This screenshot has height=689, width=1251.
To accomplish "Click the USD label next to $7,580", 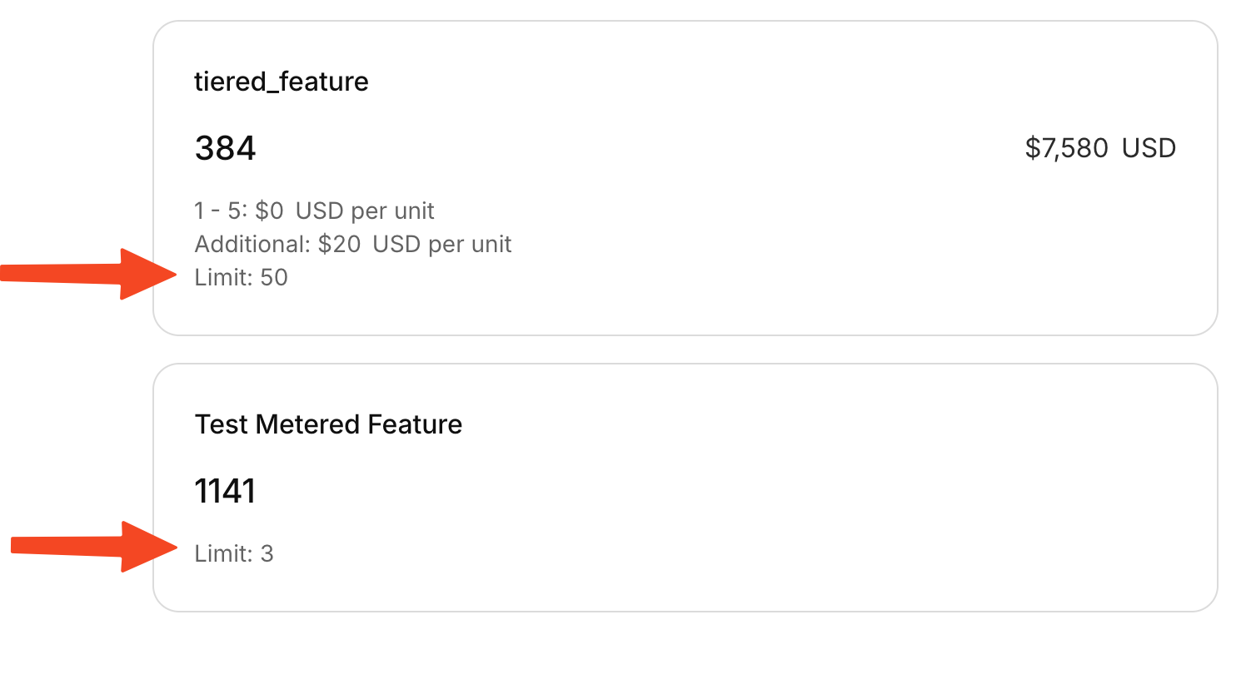I will click(1149, 148).
